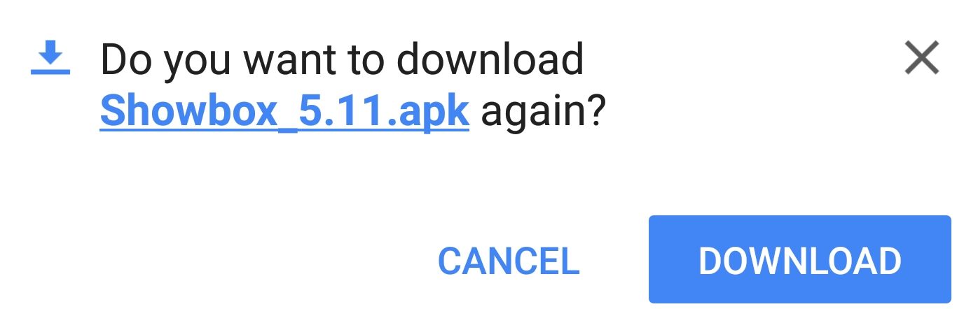Click the word "again?" in the prompt
This screenshot has height=309, width=971.
click(x=542, y=113)
